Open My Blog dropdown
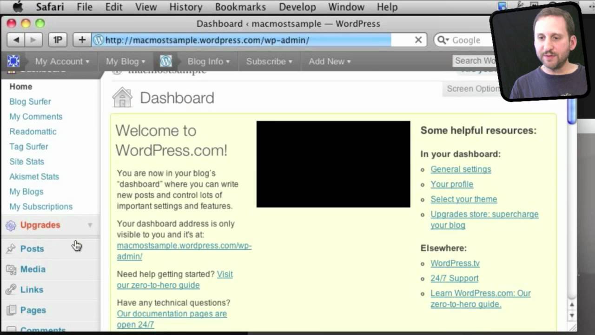Viewport: 595px width, 335px height. coord(126,61)
